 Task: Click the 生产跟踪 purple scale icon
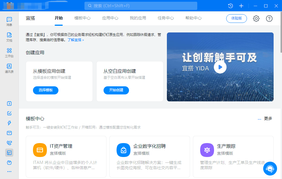[x=207, y=150]
